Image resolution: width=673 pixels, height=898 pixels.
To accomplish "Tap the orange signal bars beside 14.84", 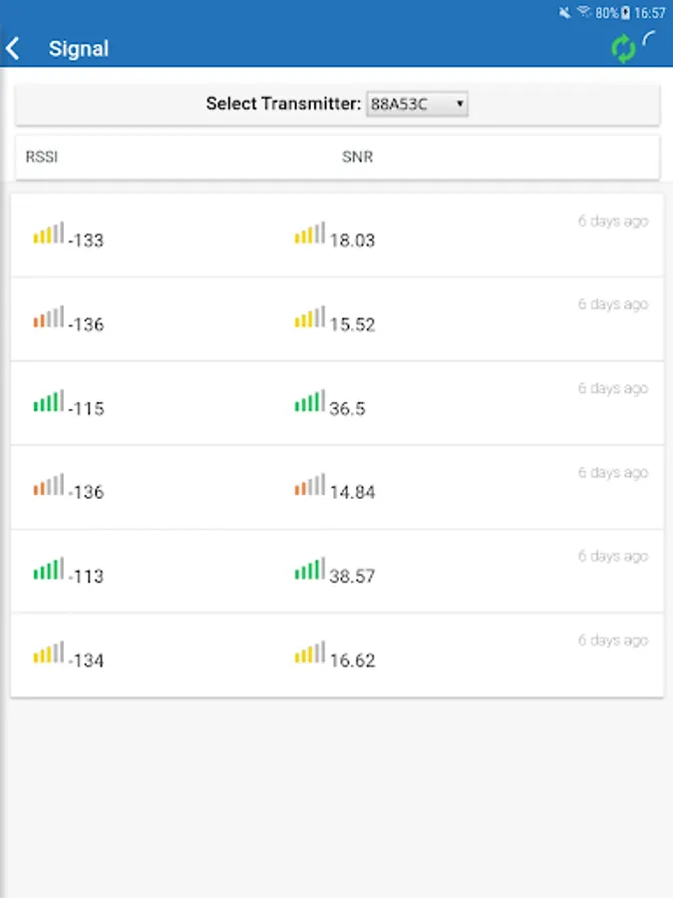I will coord(309,485).
